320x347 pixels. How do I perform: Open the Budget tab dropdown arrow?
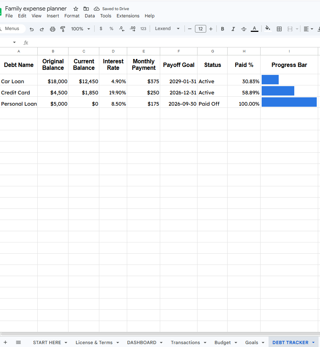(236, 343)
